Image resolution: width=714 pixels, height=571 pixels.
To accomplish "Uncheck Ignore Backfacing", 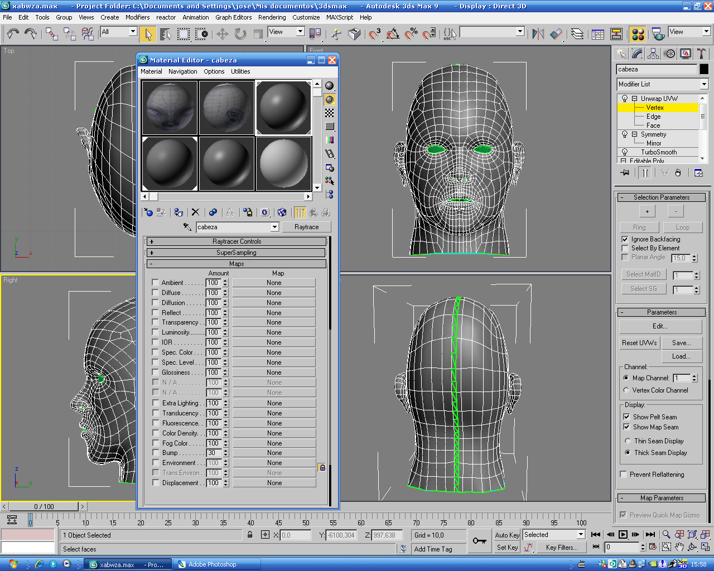I will click(x=625, y=239).
